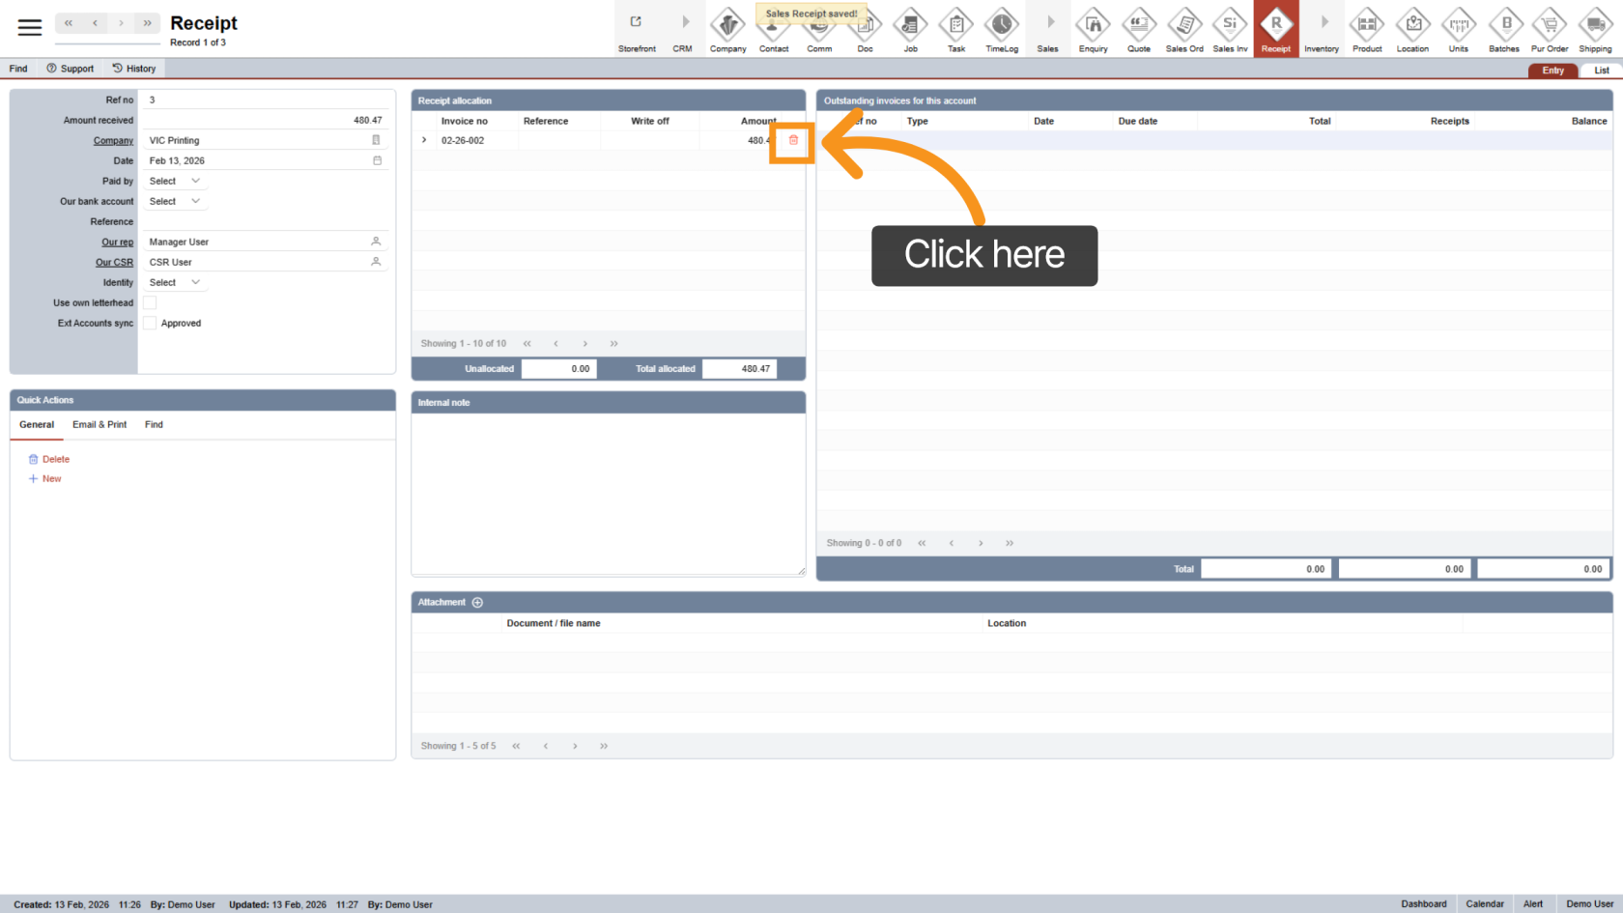
Task: Switch to the List view tab
Action: [x=1601, y=71]
